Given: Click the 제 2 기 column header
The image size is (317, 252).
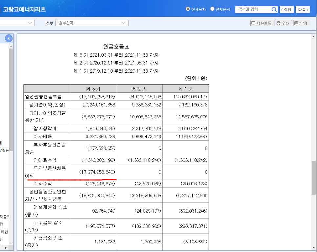Looking at the screenshot, I should click(139, 89).
